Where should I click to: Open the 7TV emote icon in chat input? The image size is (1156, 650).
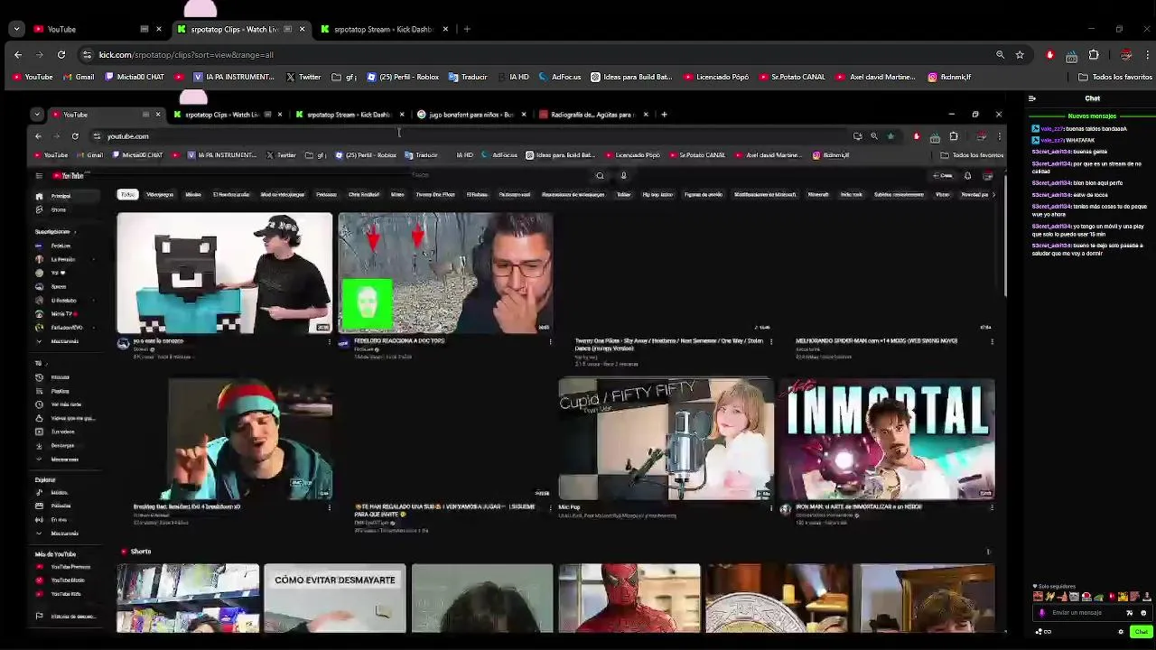(x=1129, y=613)
